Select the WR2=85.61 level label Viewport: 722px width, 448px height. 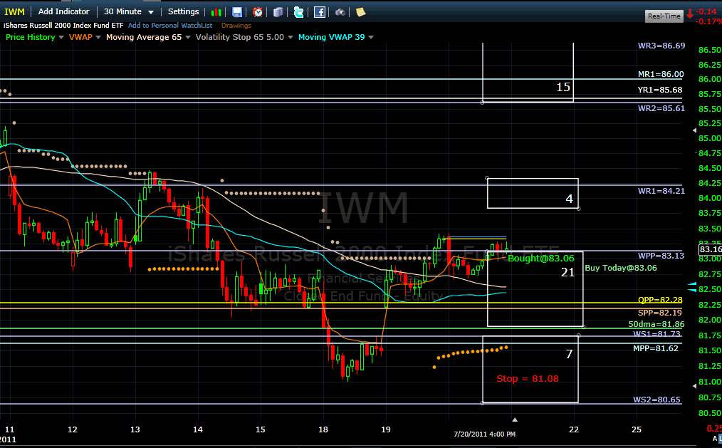pyautogui.click(x=661, y=108)
